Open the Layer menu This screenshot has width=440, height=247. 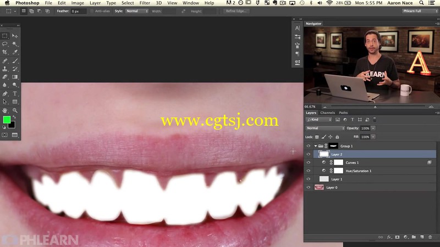(x=95, y=3)
